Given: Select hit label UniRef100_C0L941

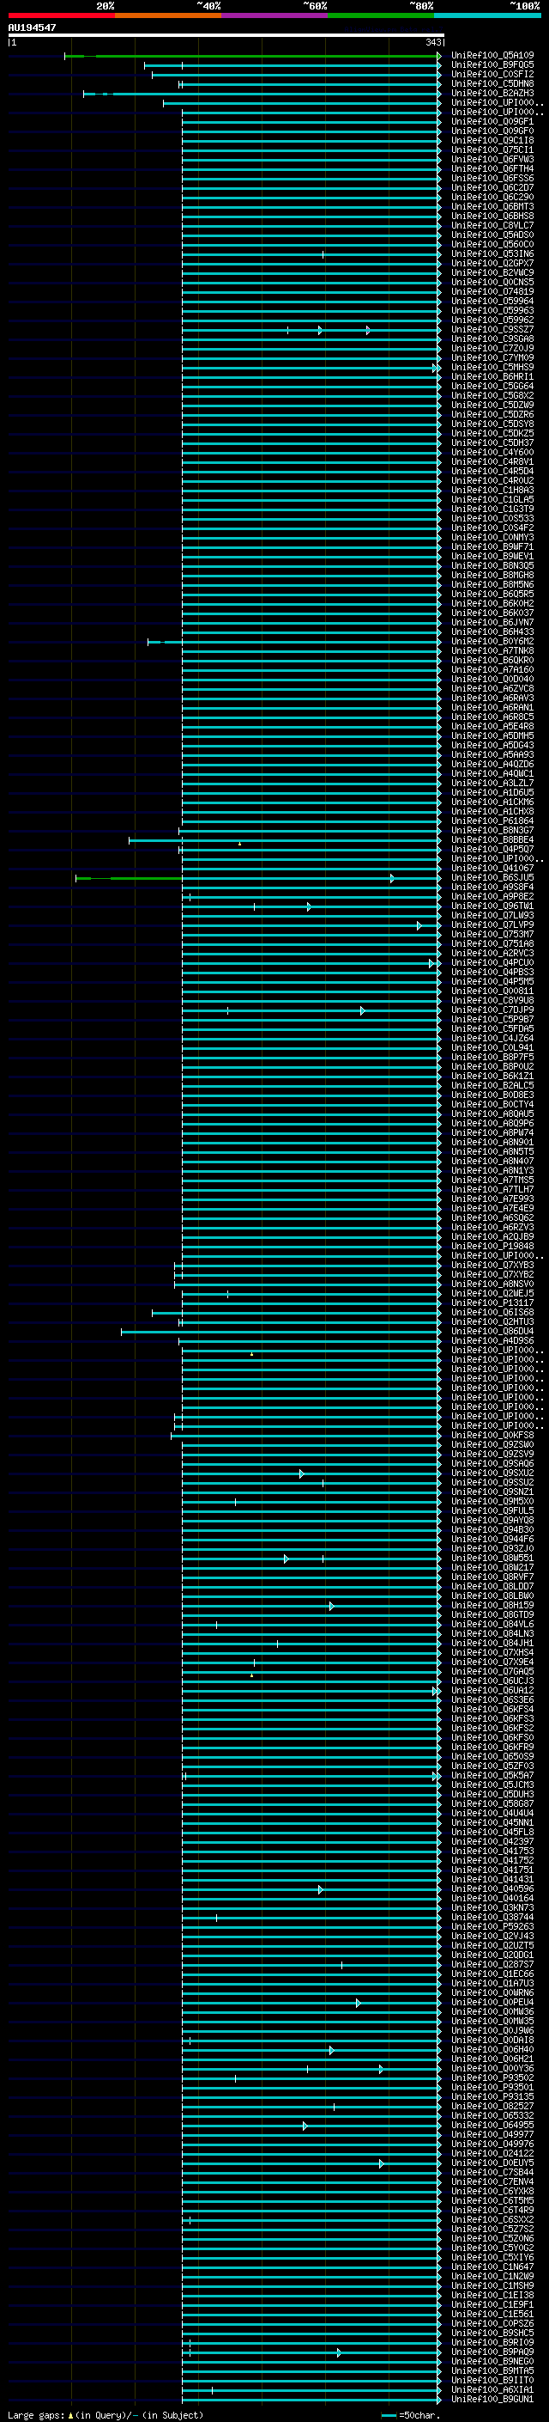Looking at the screenshot, I should pos(492,1047).
